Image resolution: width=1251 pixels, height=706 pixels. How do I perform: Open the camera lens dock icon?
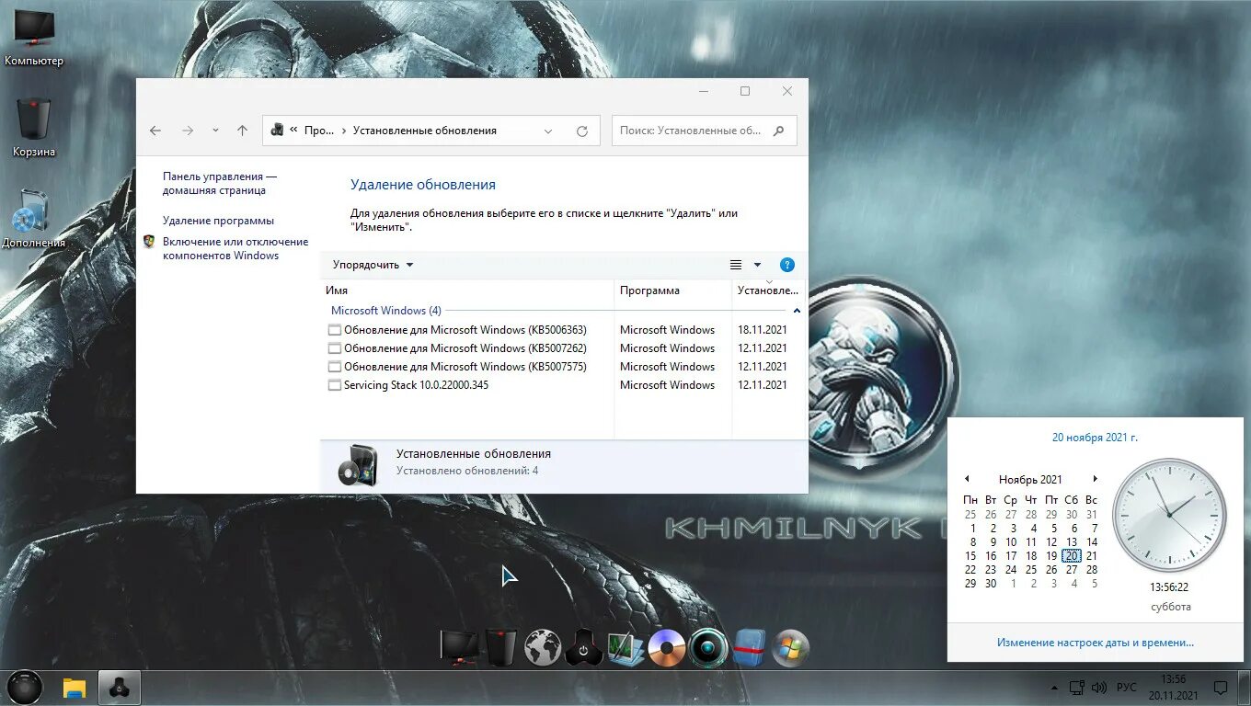(x=708, y=648)
